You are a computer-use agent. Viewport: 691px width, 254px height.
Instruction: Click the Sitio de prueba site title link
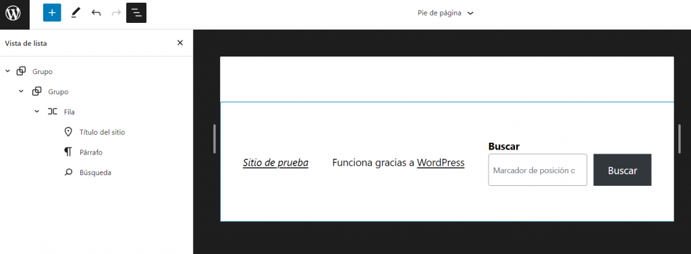pyautogui.click(x=275, y=163)
